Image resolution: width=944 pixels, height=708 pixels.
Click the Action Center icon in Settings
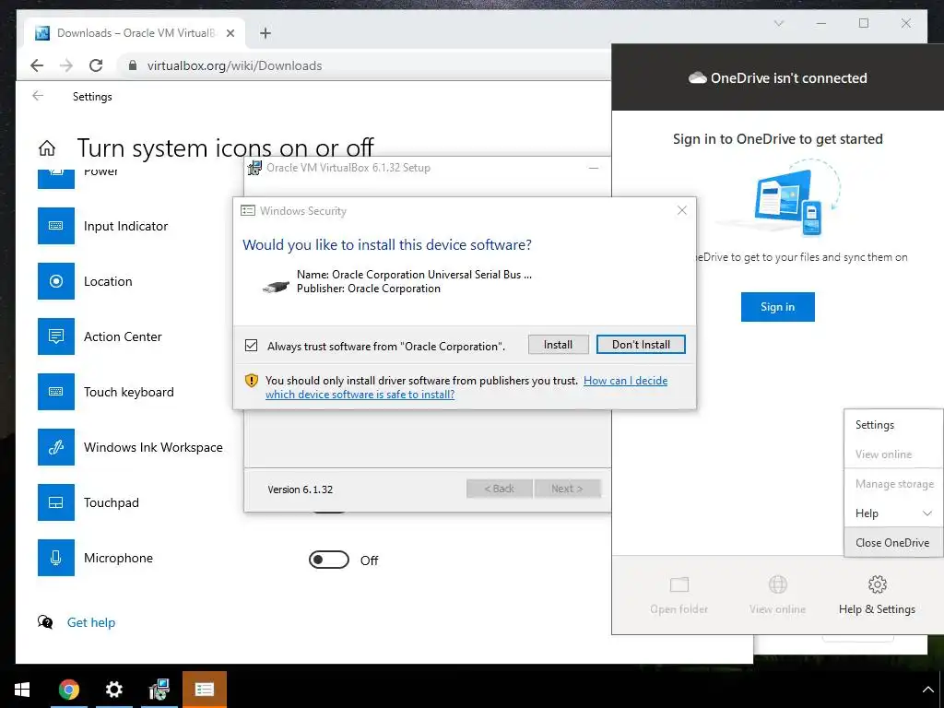[56, 336]
